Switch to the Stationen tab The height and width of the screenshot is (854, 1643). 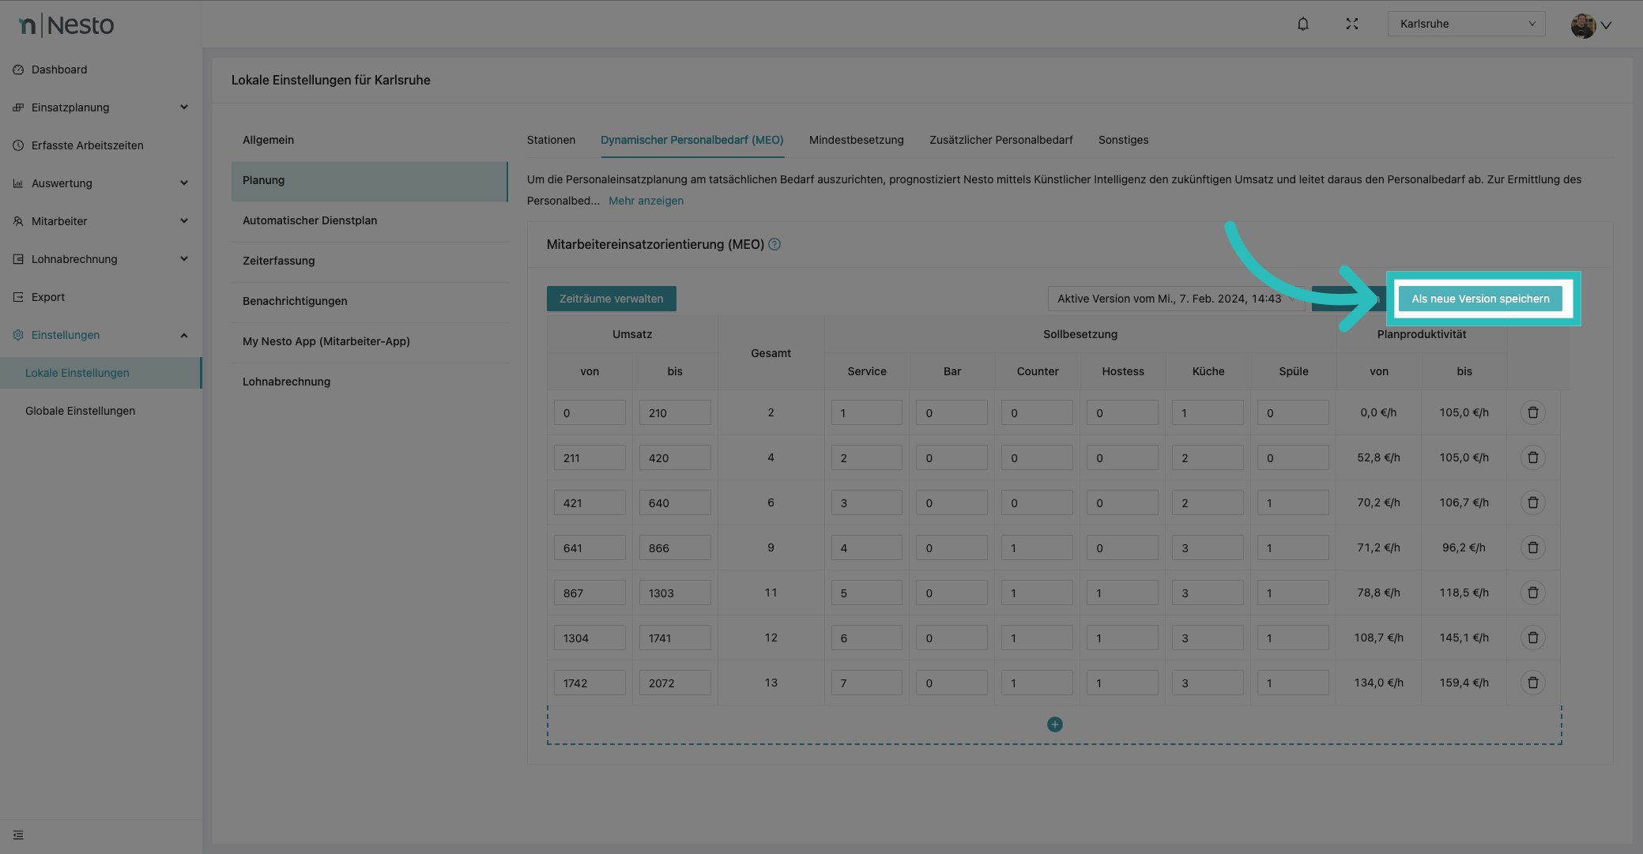click(551, 140)
